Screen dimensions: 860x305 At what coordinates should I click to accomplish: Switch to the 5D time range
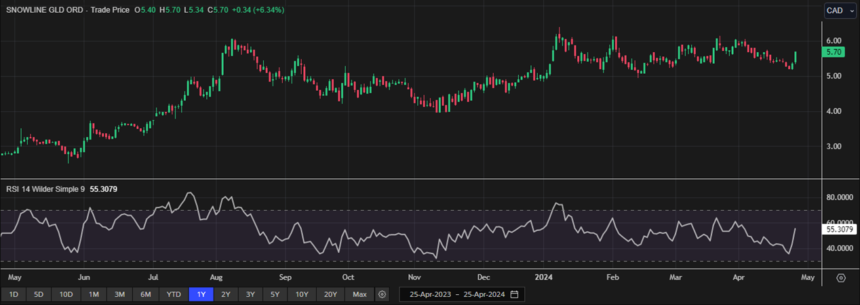[x=39, y=295]
